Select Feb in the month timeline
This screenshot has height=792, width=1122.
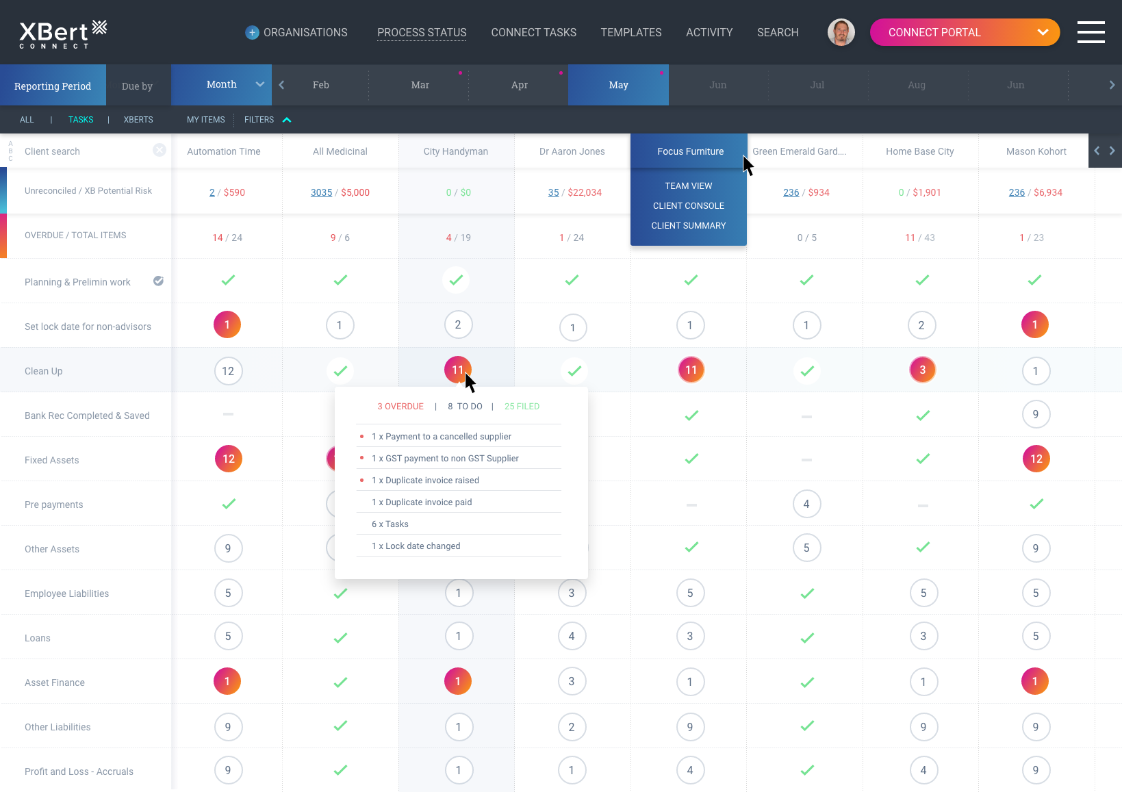point(321,85)
